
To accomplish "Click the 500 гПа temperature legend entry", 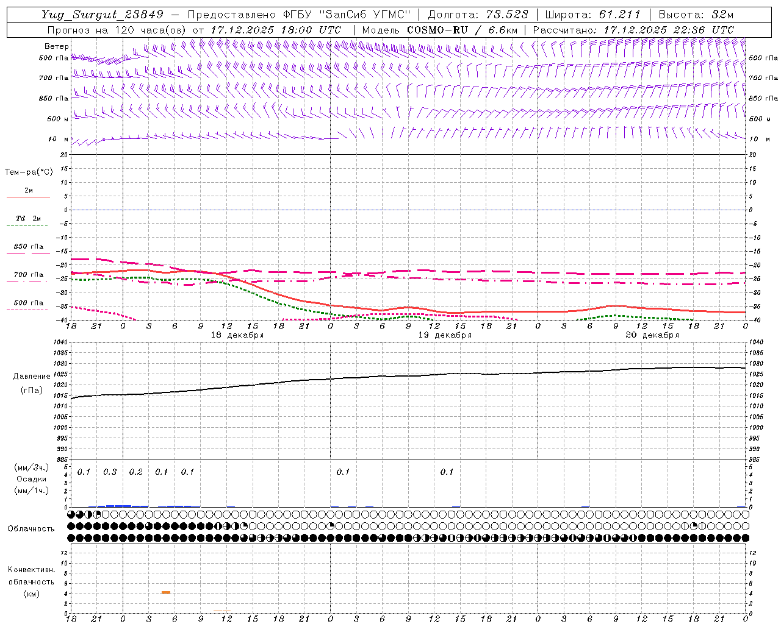I will coord(28,306).
